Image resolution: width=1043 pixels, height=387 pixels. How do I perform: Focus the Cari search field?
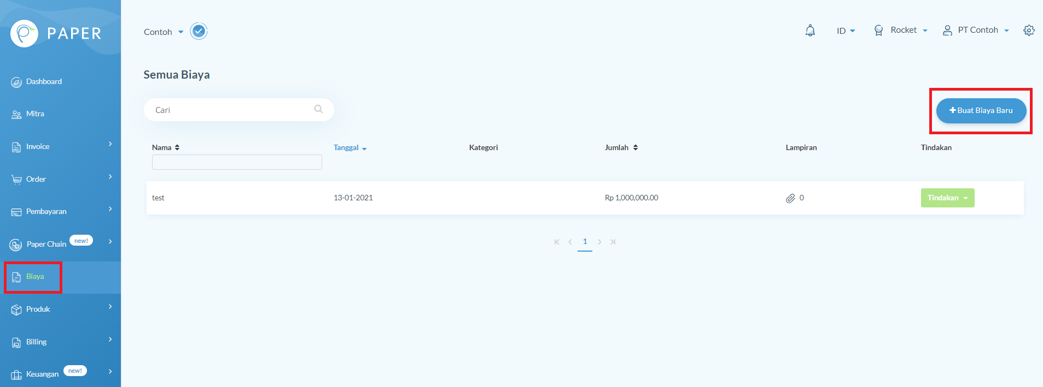point(238,110)
